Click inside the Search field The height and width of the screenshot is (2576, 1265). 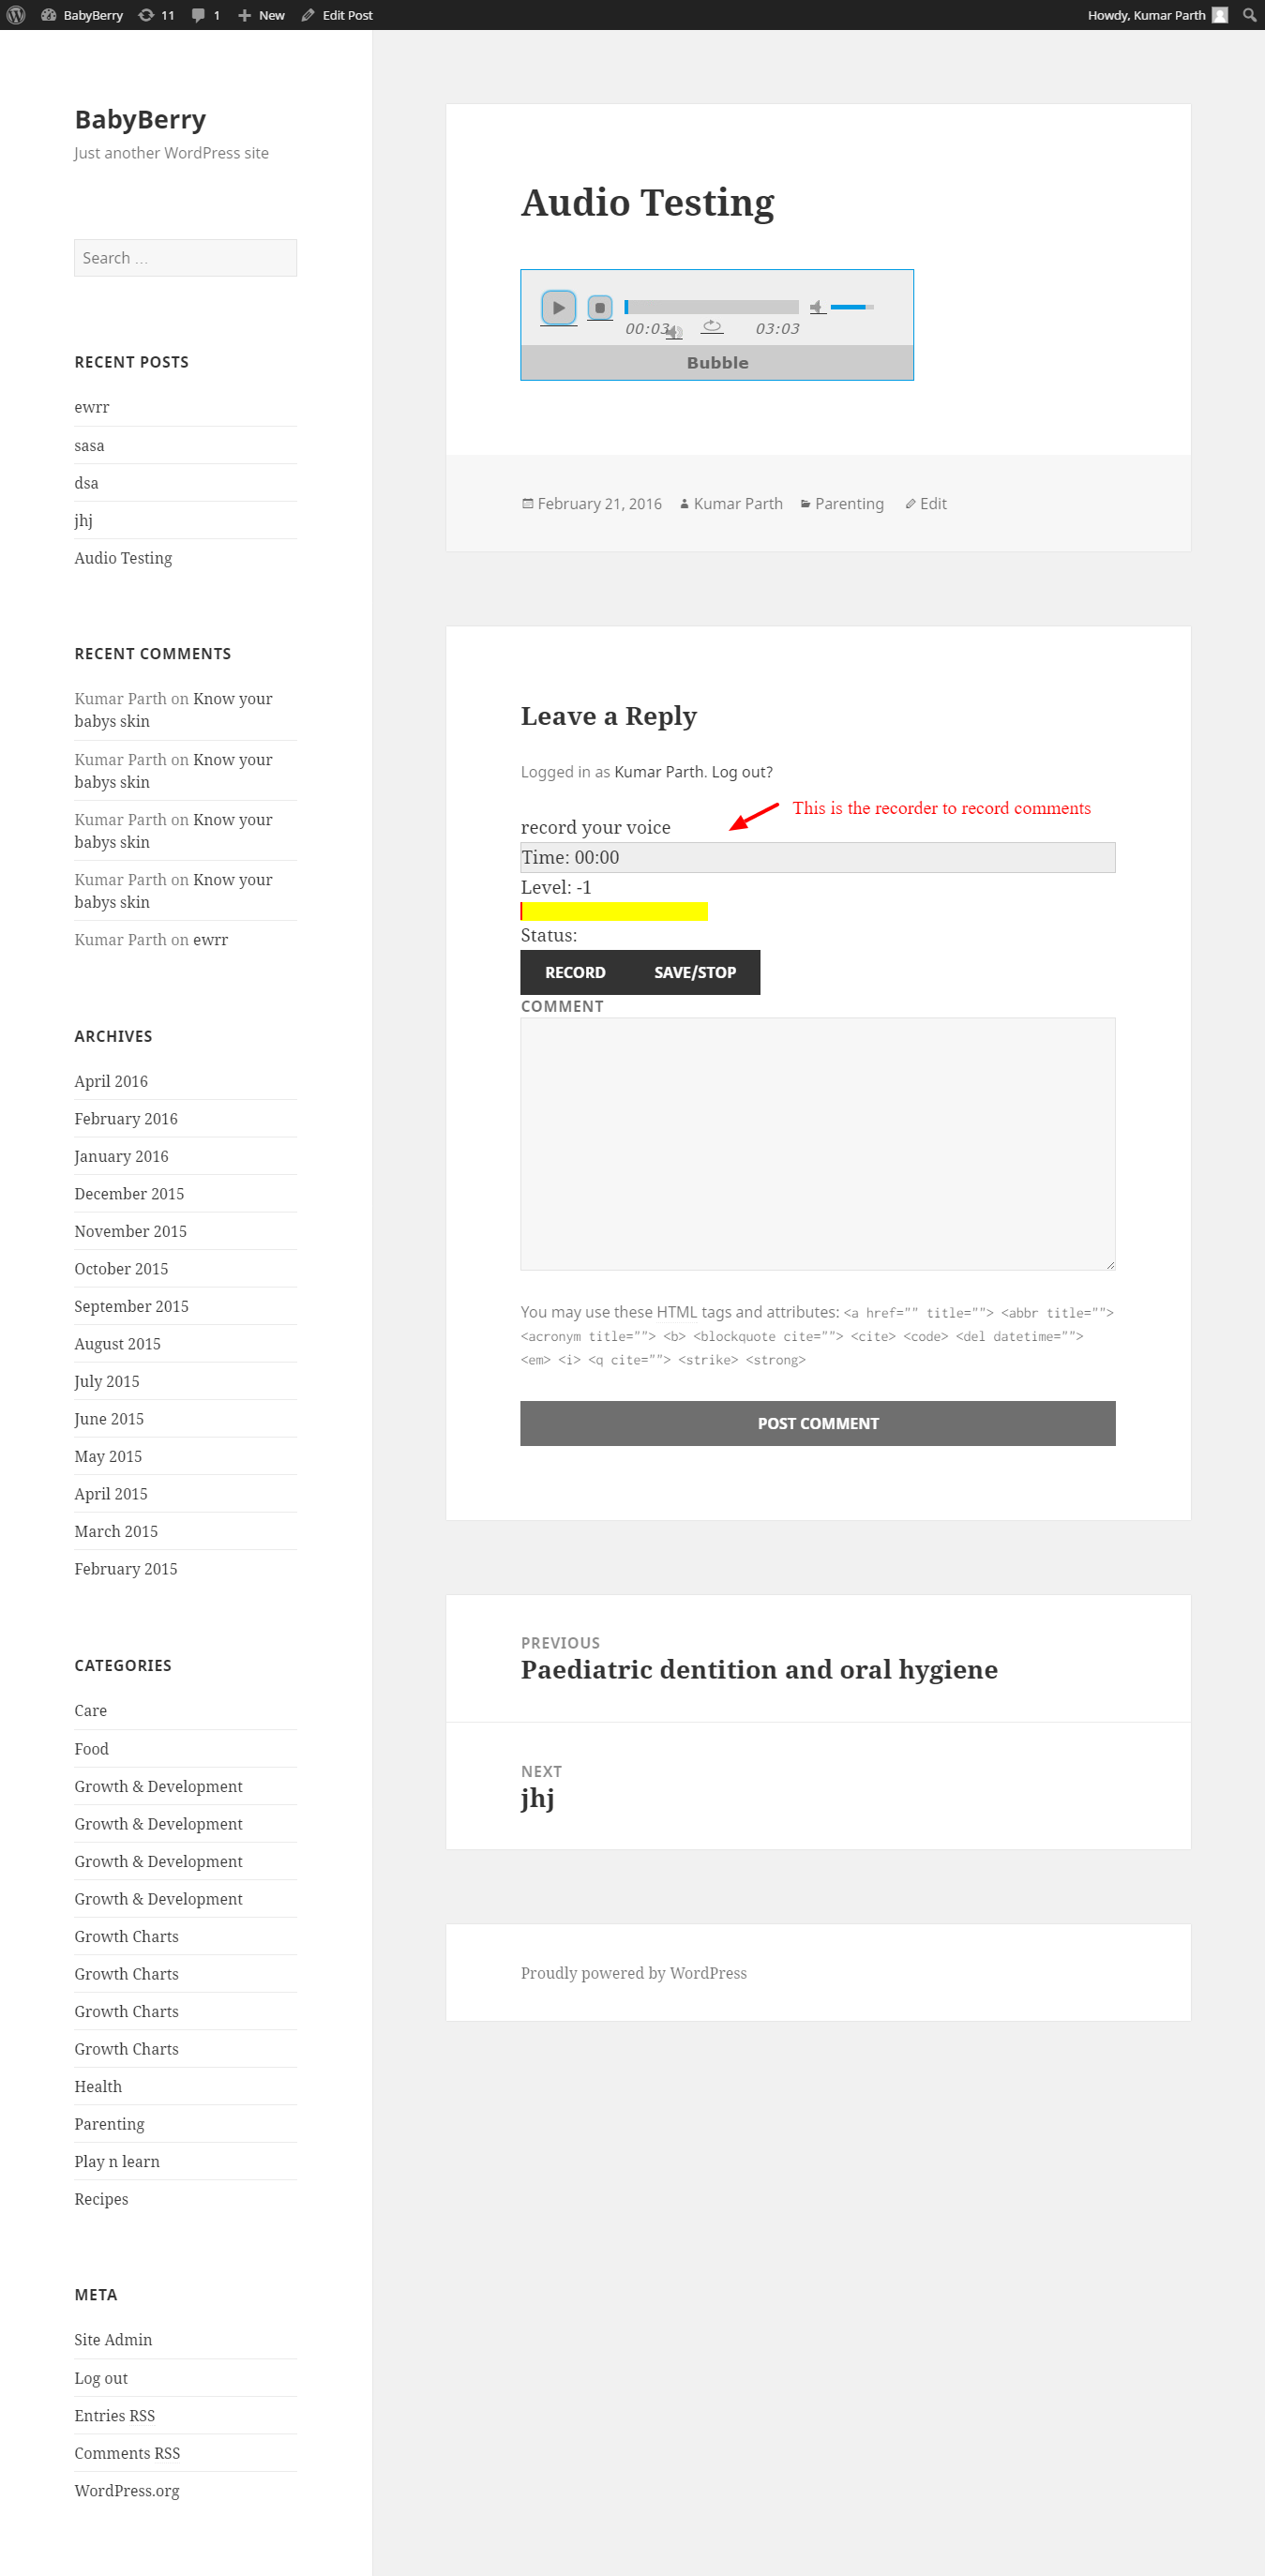(185, 257)
